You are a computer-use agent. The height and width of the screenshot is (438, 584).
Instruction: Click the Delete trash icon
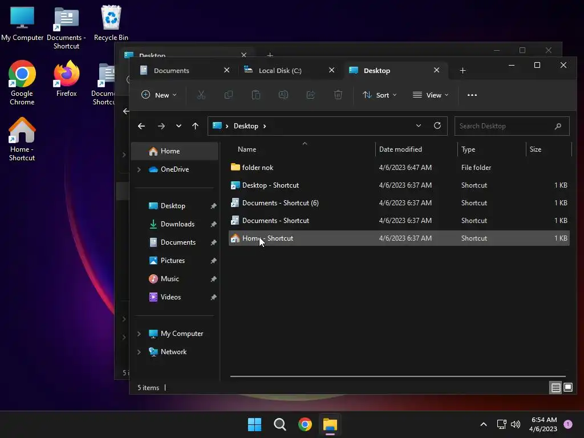(x=338, y=95)
